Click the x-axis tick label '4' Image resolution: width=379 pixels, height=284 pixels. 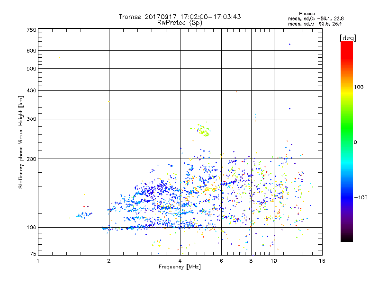[180, 261]
